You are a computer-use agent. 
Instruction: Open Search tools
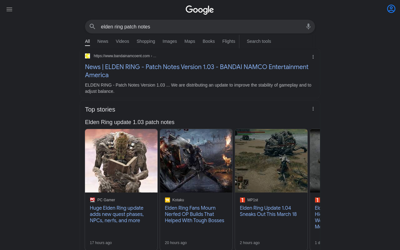259,41
